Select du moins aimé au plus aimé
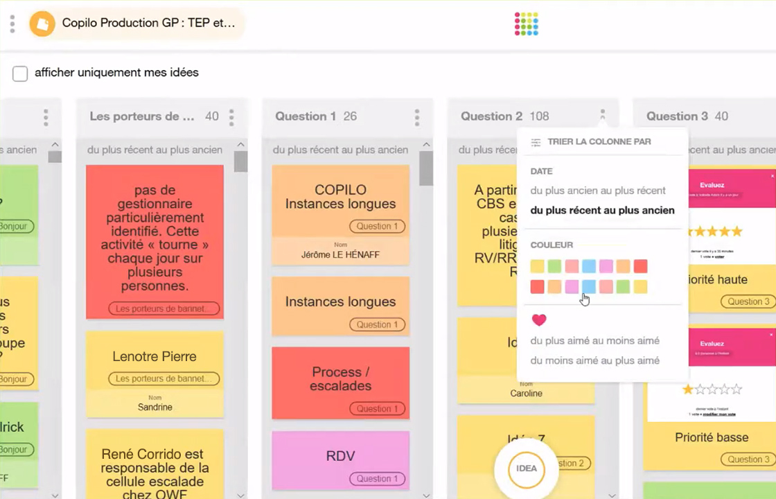Viewport: 776px width, 499px height. click(595, 360)
